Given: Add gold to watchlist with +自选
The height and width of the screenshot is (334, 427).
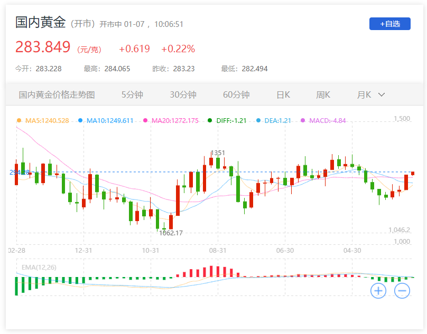Looking at the screenshot, I should (x=389, y=24).
